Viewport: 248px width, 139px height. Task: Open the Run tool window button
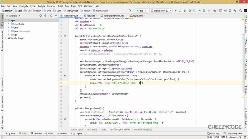10,134
